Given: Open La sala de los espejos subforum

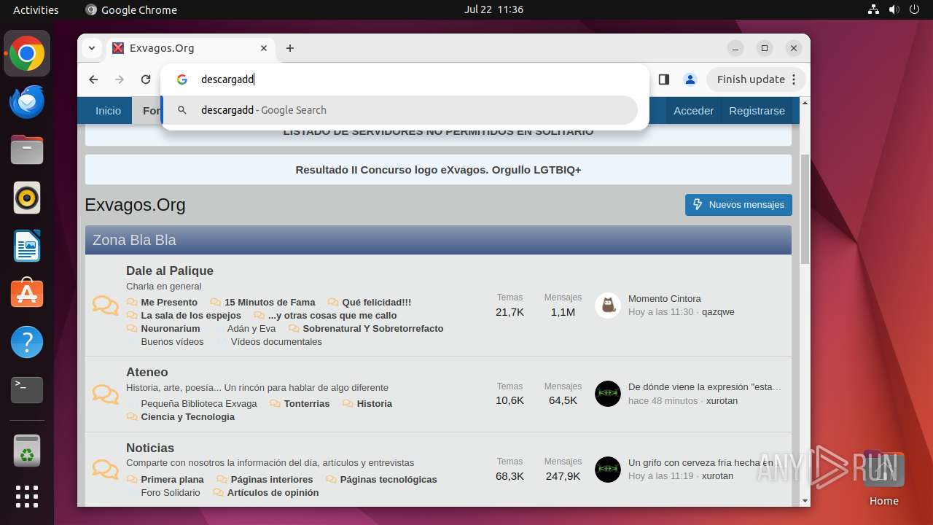Looking at the screenshot, I should pos(191,315).
